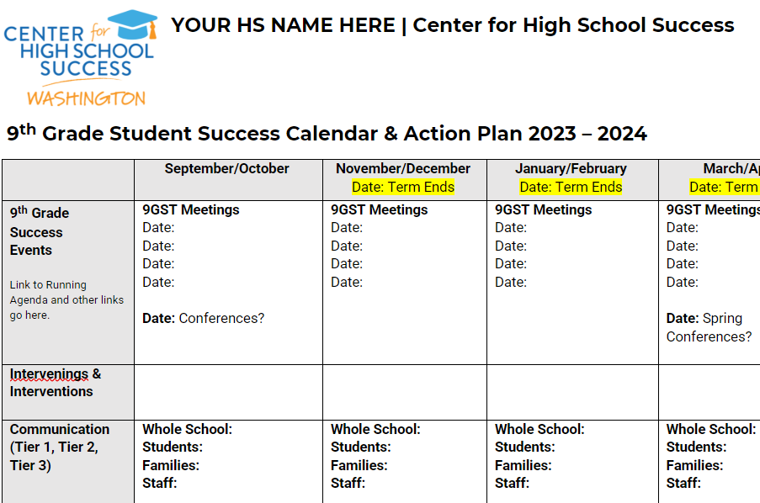
Task: Click the Calendar & Action Plan 2023–2024 heading
Action: (327, 133)
